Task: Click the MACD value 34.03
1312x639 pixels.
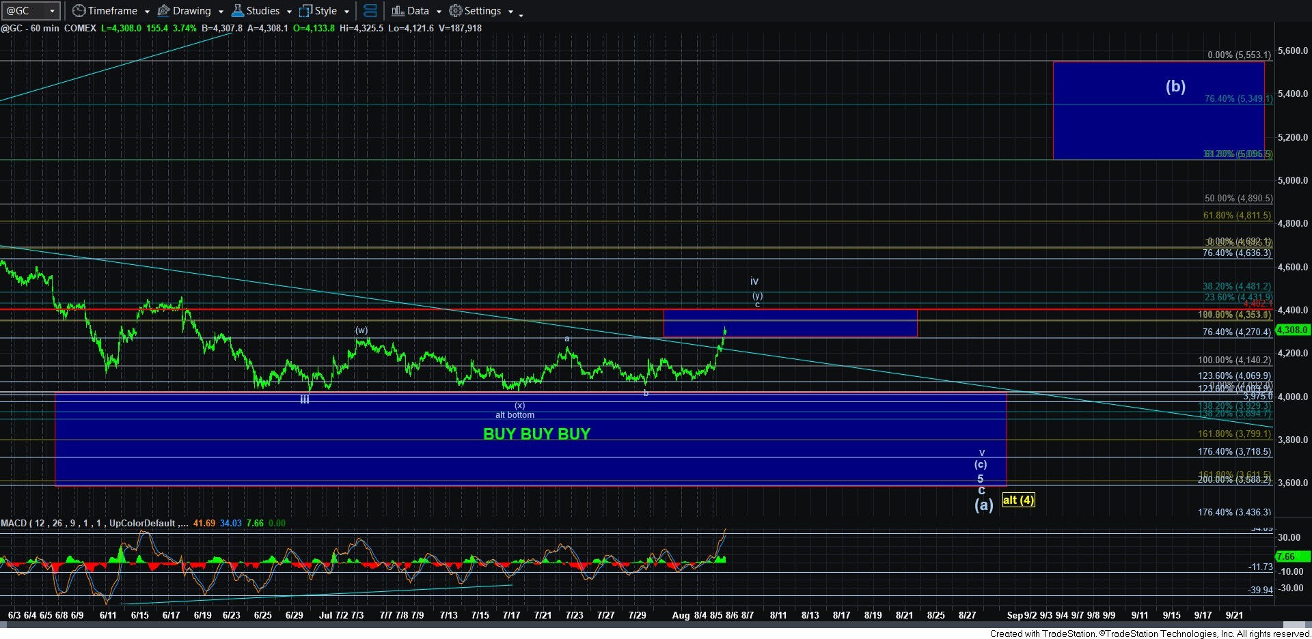Action: 231,524
